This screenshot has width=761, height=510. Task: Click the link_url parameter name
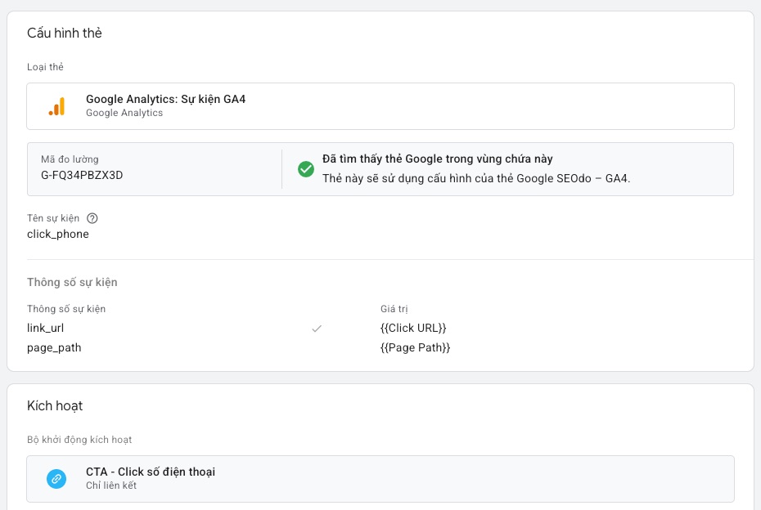(x=46, y=329)
